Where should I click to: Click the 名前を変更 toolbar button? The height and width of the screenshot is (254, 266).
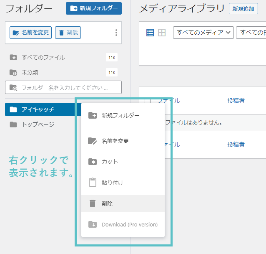[x=30, y=33]
